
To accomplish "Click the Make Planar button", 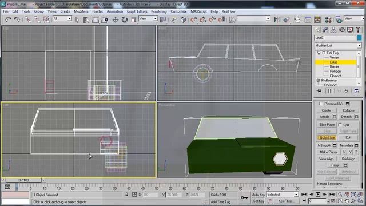I will 328,152.
